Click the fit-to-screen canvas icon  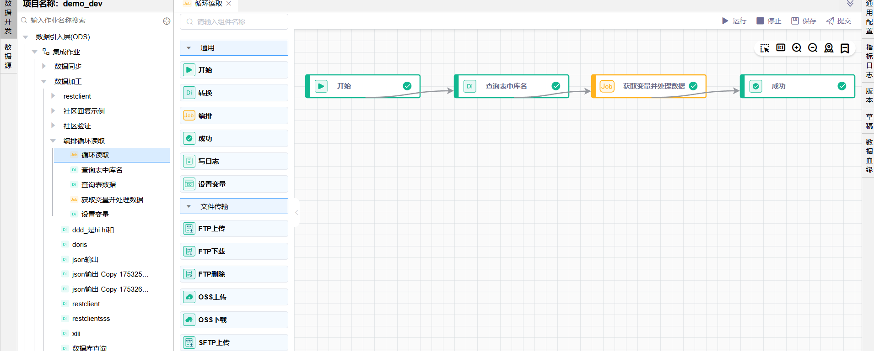(x=781, y=48)
